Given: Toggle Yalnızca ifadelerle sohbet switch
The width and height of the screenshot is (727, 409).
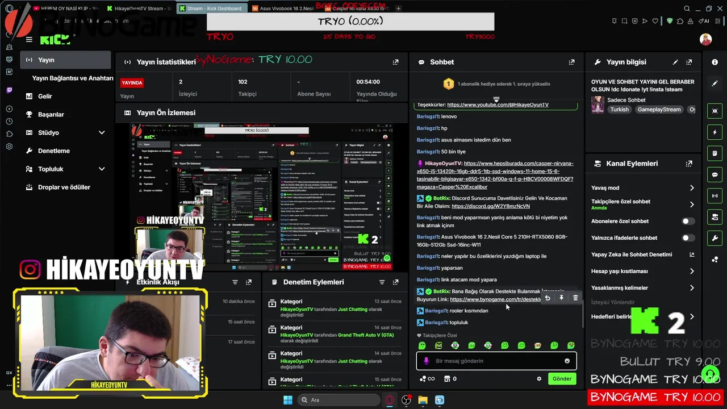Looking at the screenshot, I should (687, 238).
